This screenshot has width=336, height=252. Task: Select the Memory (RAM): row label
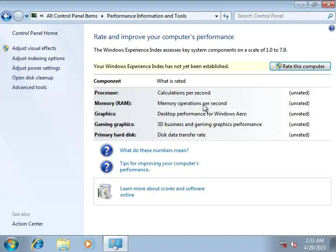113,103
